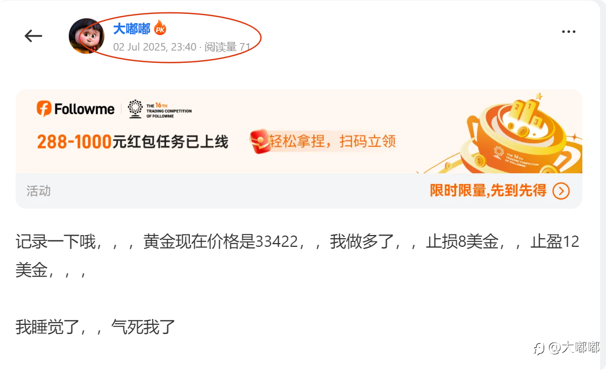The height and width of the screenshot is (370, 606).
Task: Select the Followme watermark logo beside @大嘟嘟
Action: coord(539,348)
